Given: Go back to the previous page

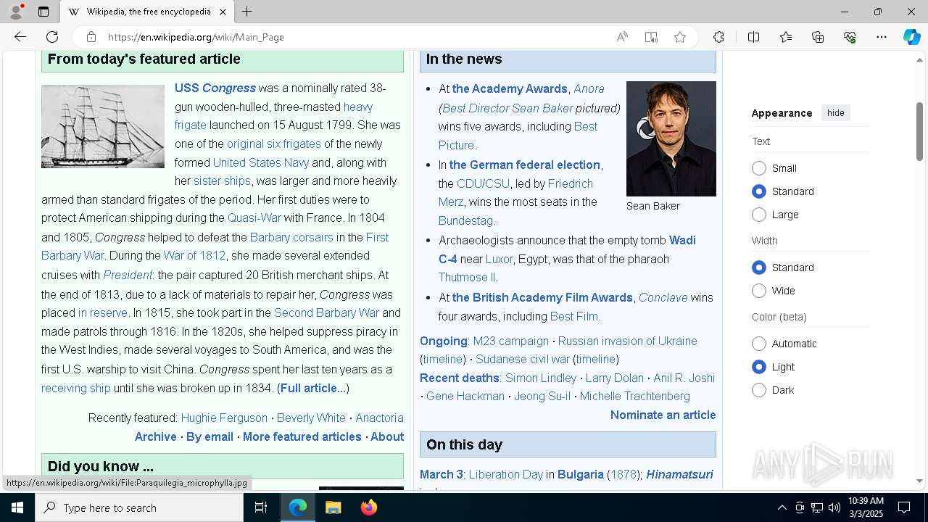Looking at the screenshot, I should 20,37.
